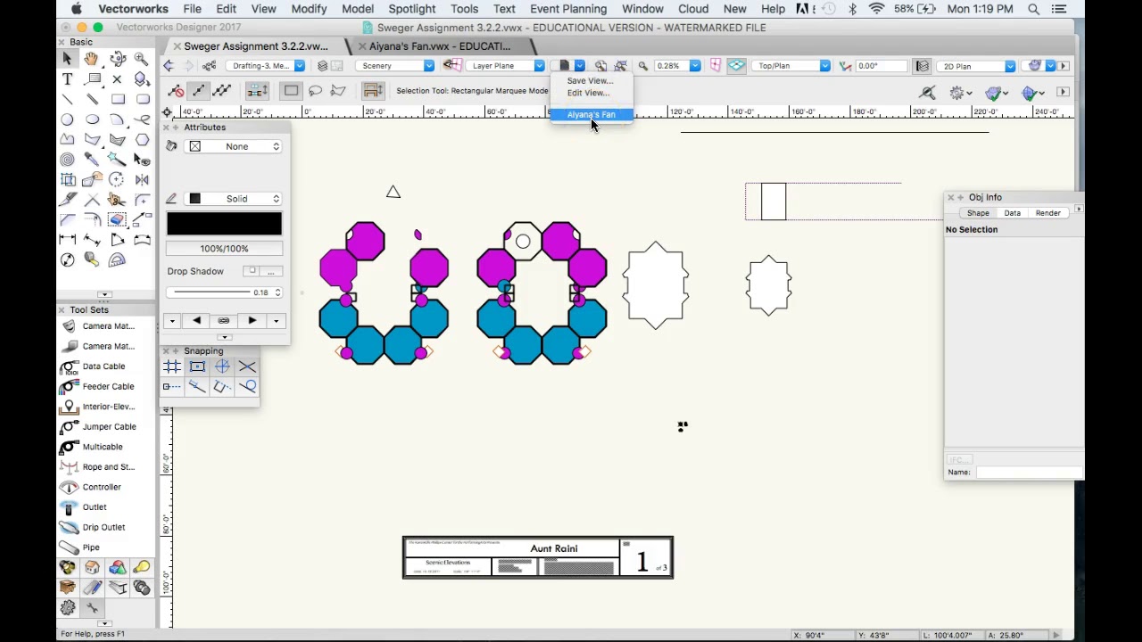Adjust the line thickness slider
This screenshot has height=642, width=1142.
211,292
